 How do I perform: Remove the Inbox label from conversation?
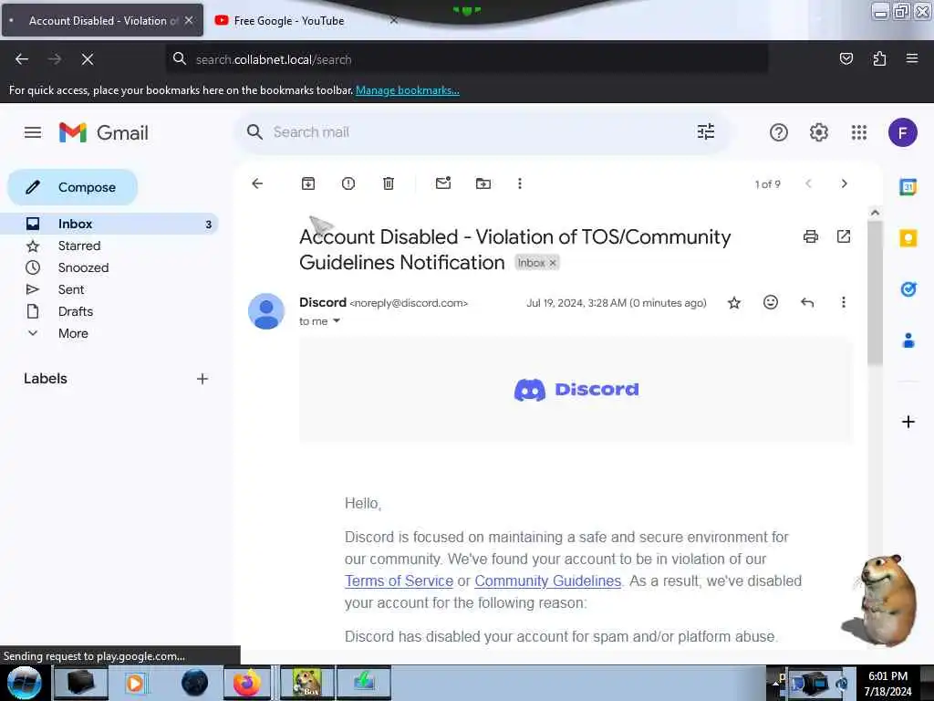553,263
